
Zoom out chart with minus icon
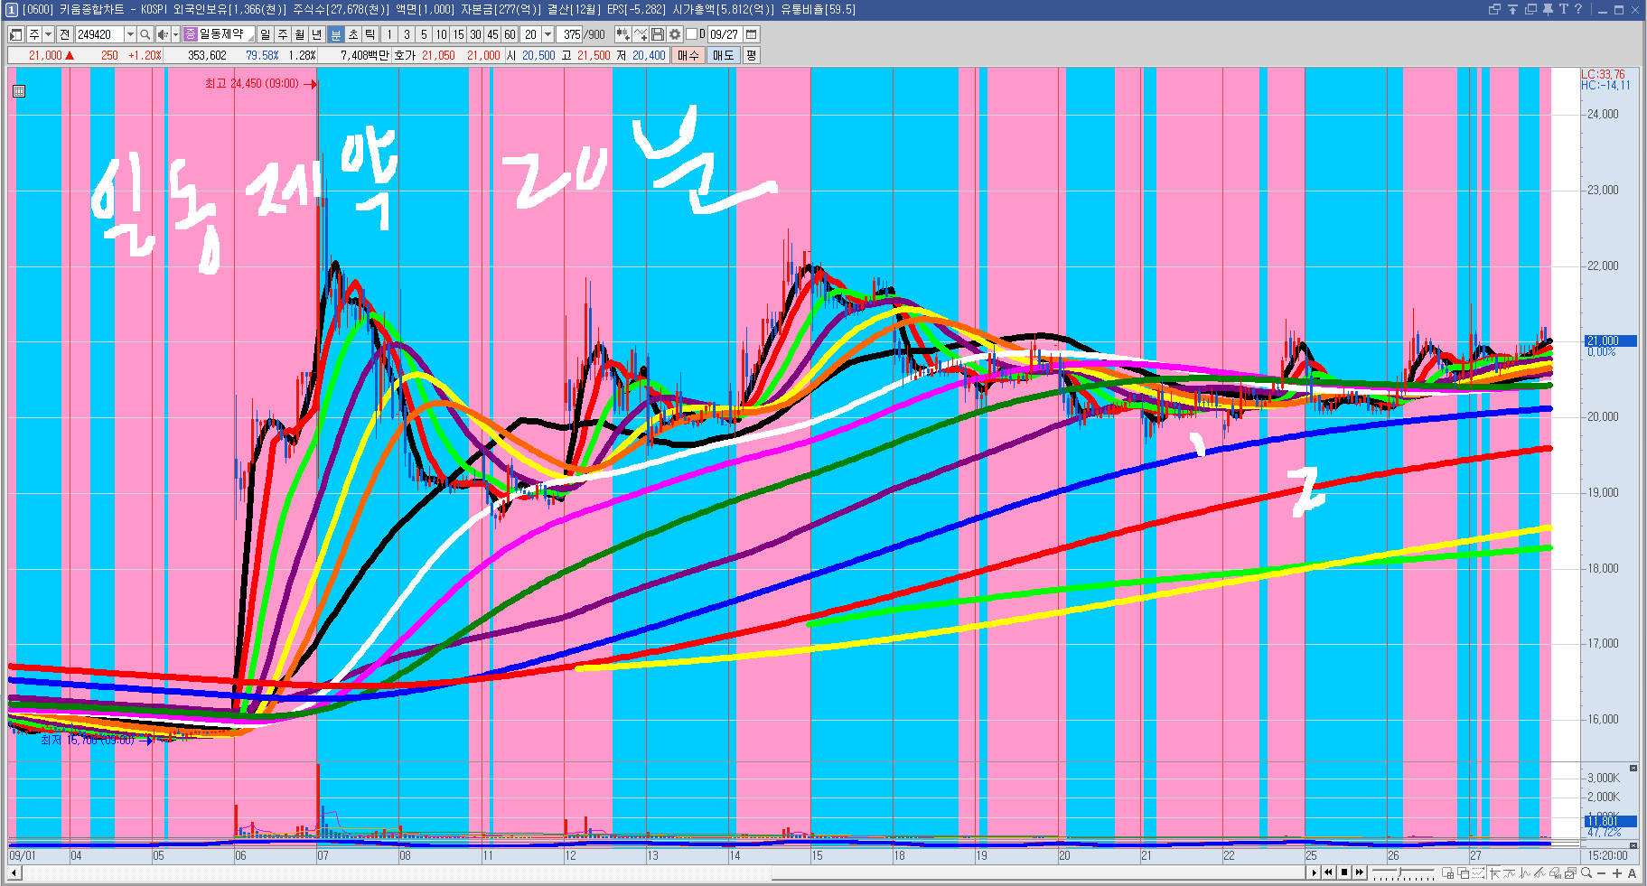point(1602,872)
